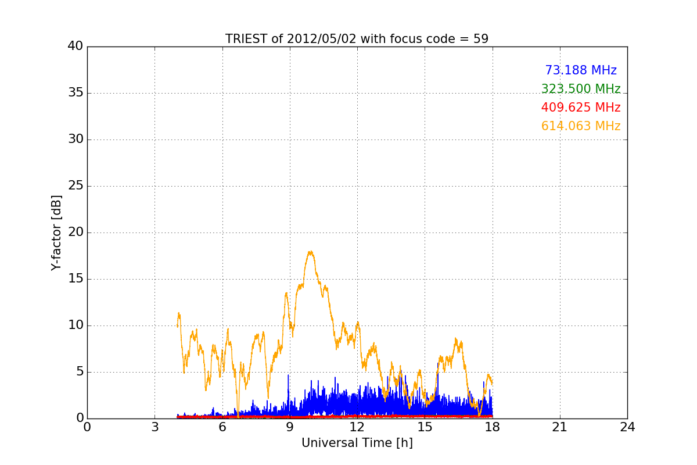Image resolution: width=697 pixels, height=465 pixels.
Task: Click y-axis tick value 20
Action: 76,233
